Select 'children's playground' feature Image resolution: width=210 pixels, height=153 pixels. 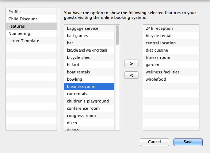[x=89, y=101]
